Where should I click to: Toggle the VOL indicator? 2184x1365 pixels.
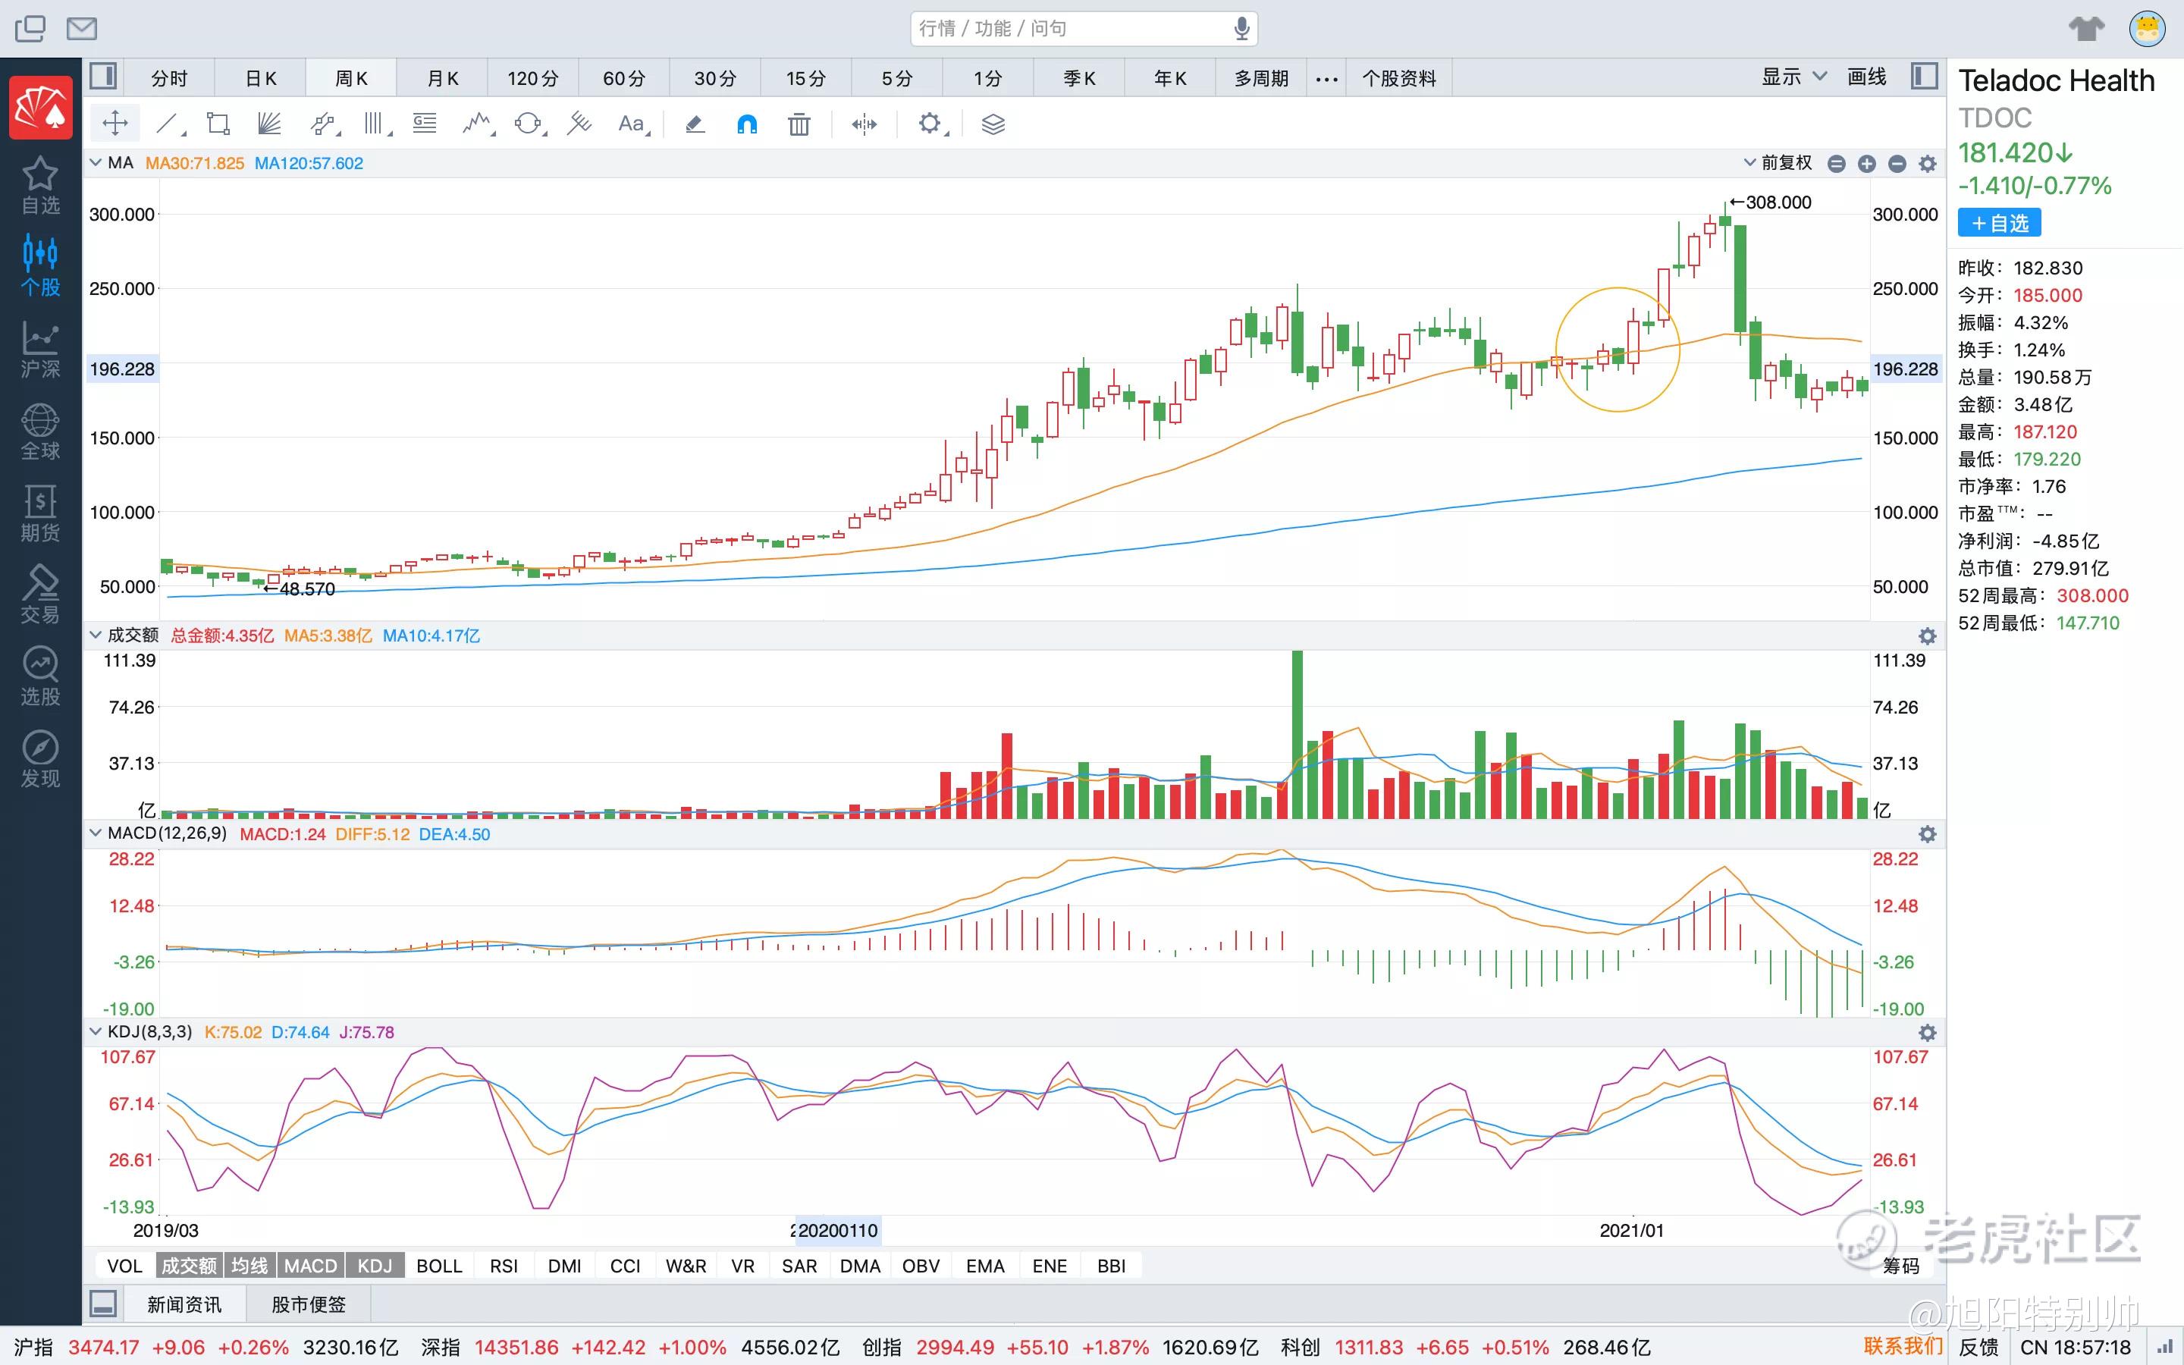pos(124,1266)
